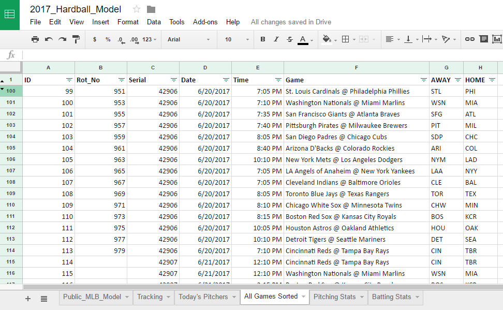
Task: Open the Game column filter
Action: point(423,80)
